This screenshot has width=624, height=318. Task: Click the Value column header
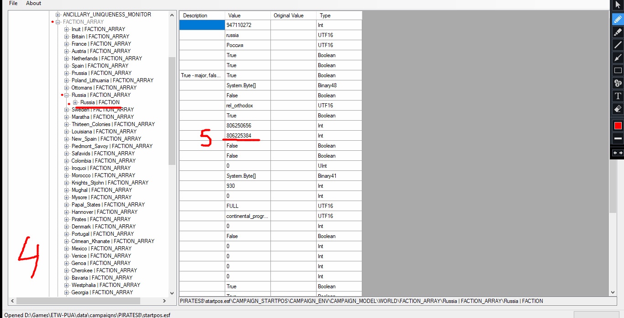pyautogui.click(x=248, y=16)
